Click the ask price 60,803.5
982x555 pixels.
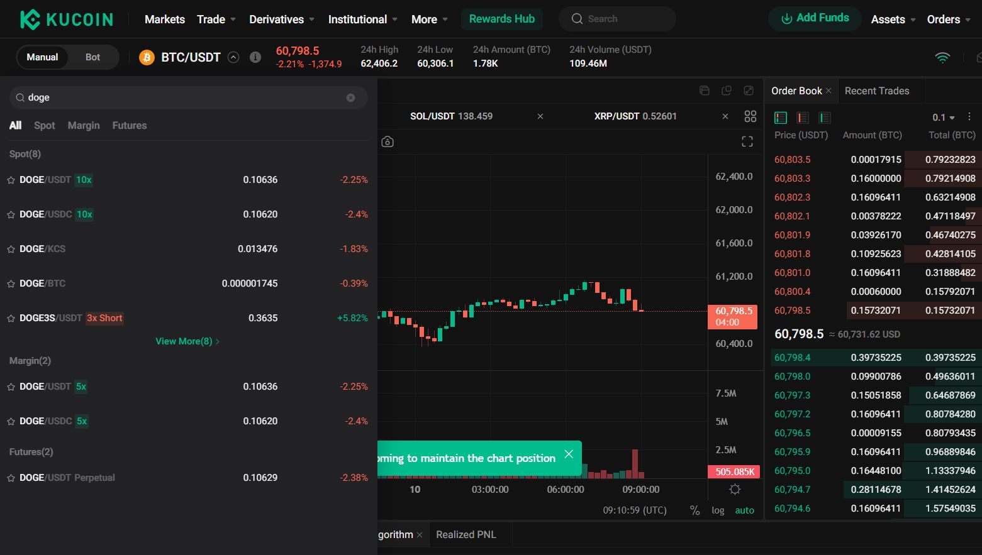tap(793, 160)
